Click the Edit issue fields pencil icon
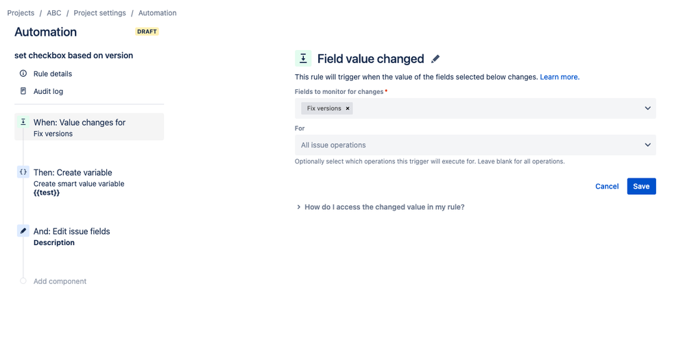 [23, 231]
